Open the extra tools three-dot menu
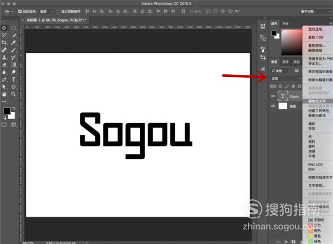 tap(4, 101)
